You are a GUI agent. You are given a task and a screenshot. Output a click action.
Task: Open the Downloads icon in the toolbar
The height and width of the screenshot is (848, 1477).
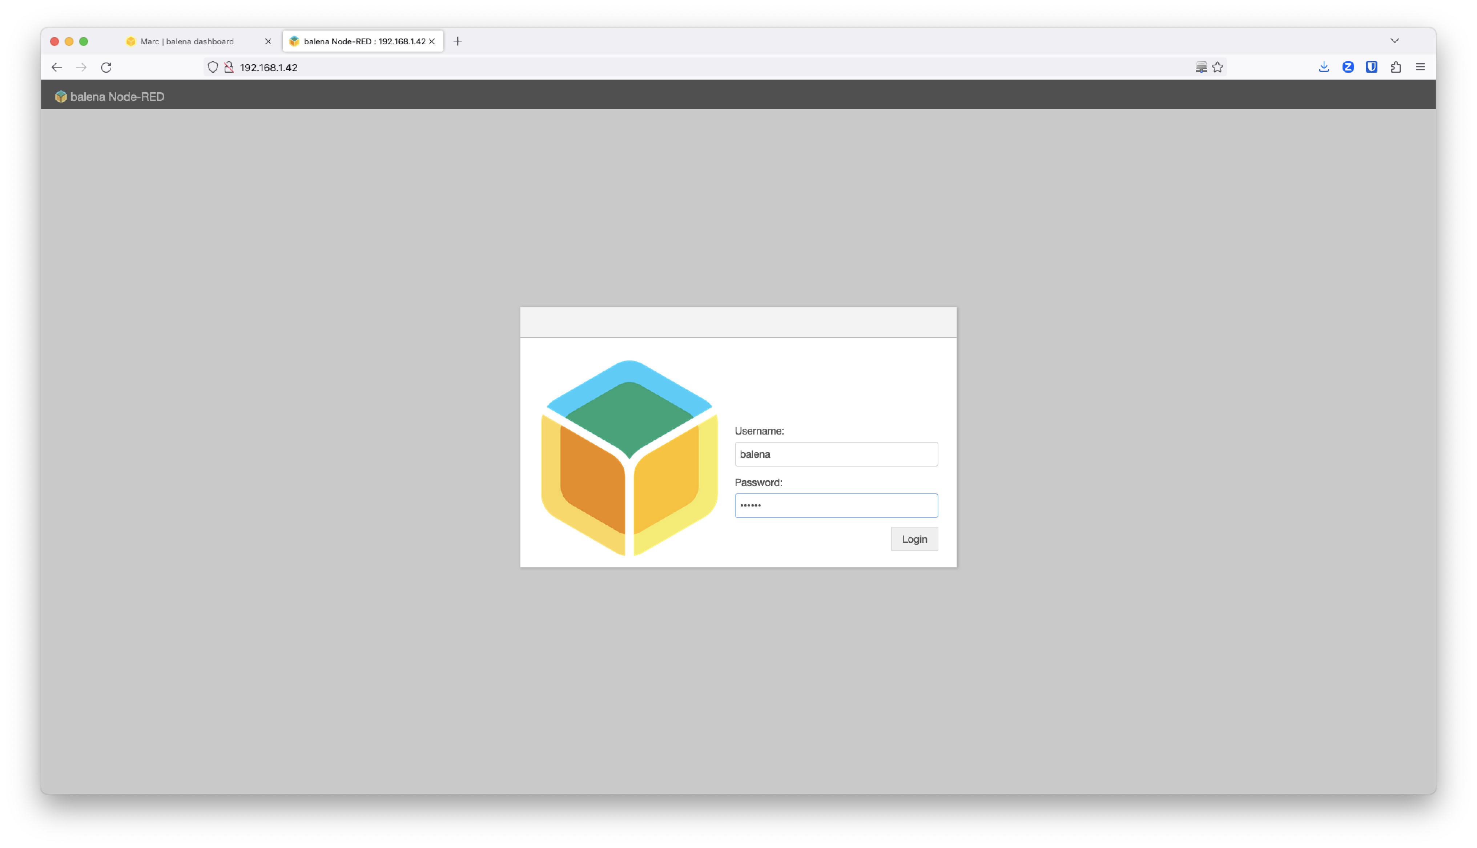[1324, 67]
